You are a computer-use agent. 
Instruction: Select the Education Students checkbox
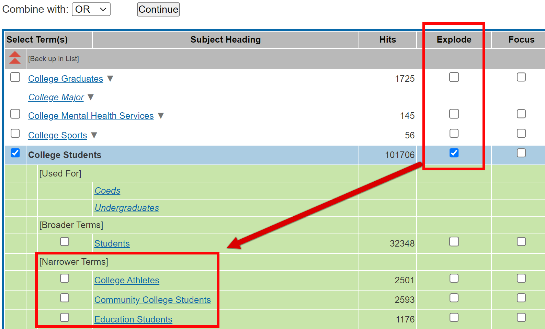click(65, 317)
